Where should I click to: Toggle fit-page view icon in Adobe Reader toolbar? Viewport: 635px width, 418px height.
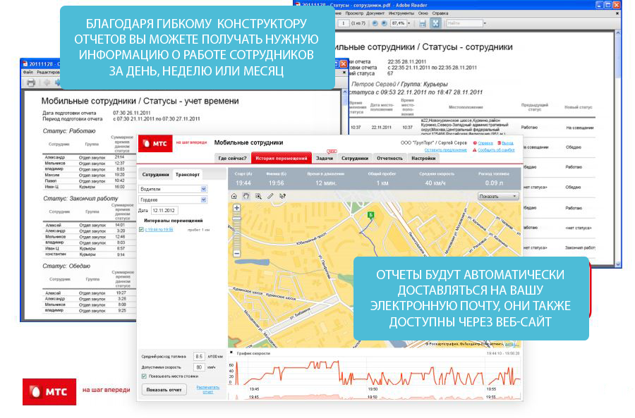pyautogui.click(x=435, y=23)
